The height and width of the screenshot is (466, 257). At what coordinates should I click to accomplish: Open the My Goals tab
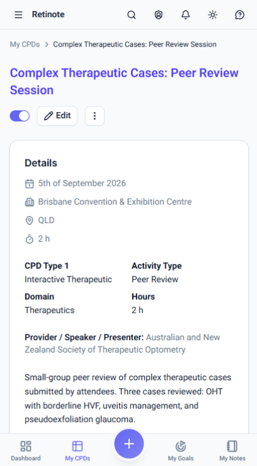pos(181,450)
